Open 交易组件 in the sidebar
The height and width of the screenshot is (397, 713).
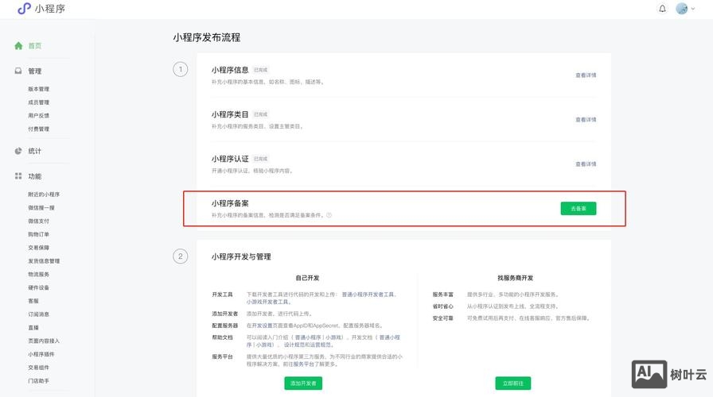click(x=39, y=368)
